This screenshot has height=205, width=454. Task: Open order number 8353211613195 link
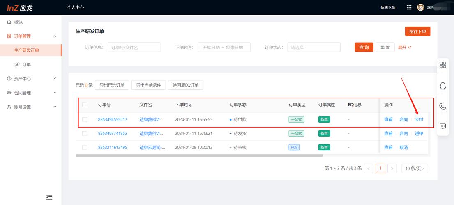click(113, 147)
